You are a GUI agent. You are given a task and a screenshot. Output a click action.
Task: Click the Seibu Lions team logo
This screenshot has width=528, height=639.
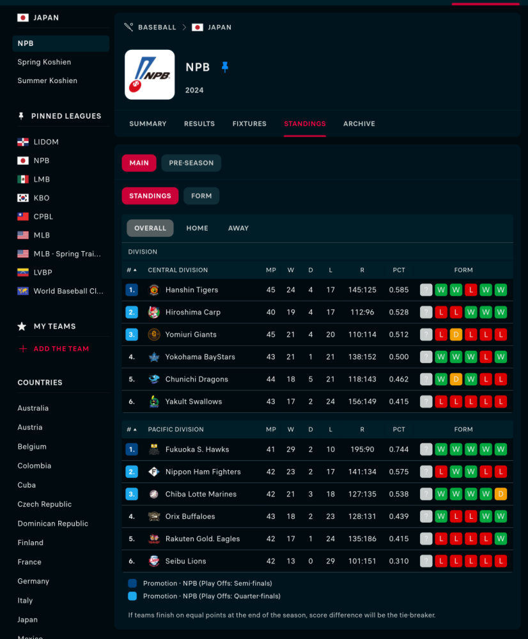click(x=153, y=561)
